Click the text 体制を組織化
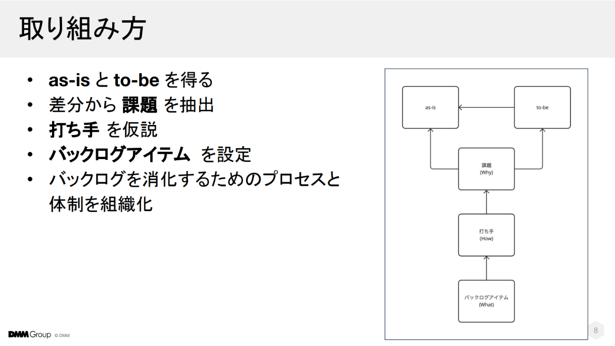Viewport: 615px width, 346px height. (100, 204)
